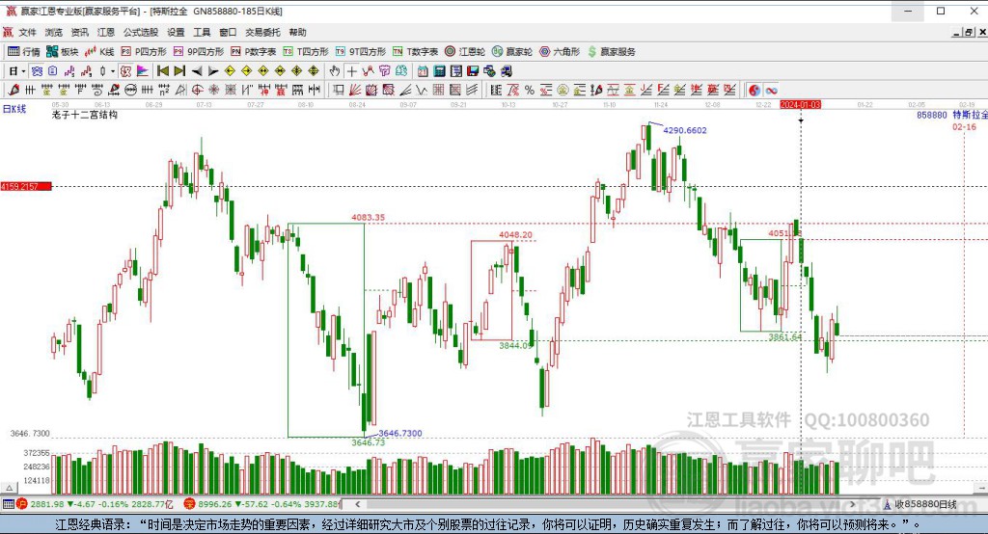Click the red 4159.2157 price label
This screenshot has width=988, height=534.
tap(26, 186)
